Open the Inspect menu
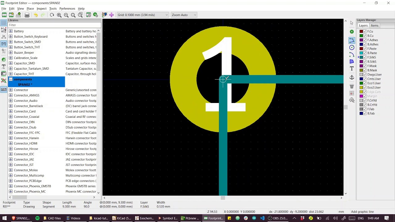Image resolution: width=395 pixels, height=222 pixels. [42, 9]
